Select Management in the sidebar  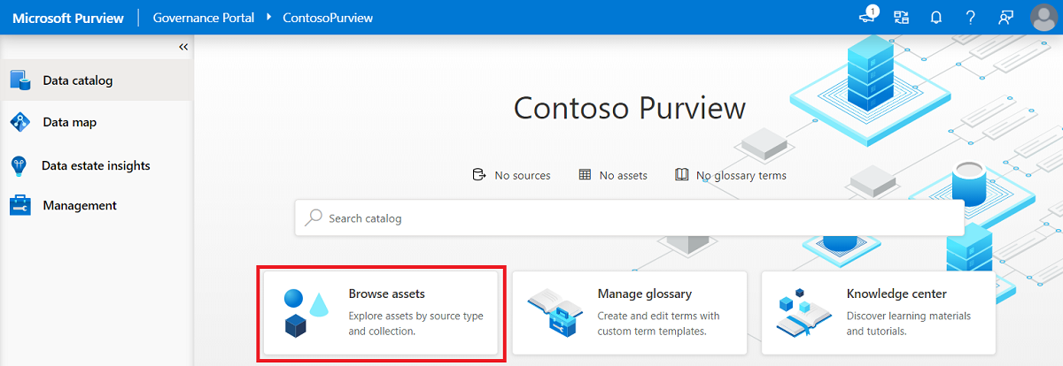80,206
